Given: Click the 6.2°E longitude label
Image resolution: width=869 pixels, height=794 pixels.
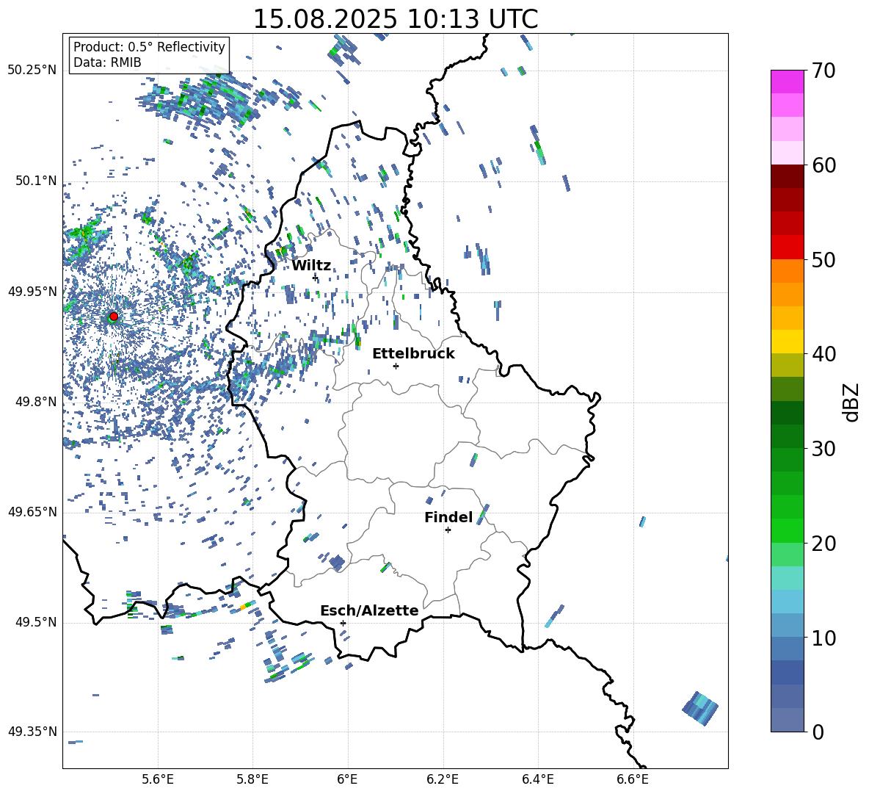Looking at the screenshot, I should (x=443, y=779).
